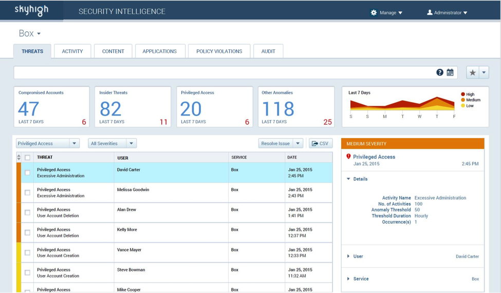Open the Insider Threats card
501x293 pixels.
[133, 107]
